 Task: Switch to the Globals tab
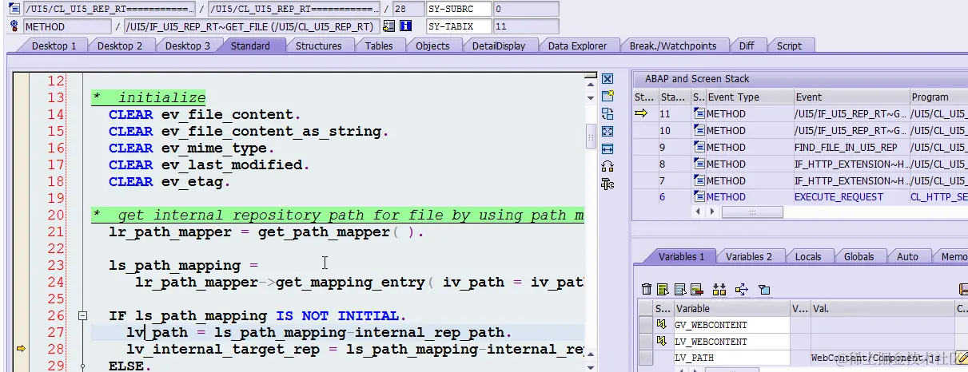coord(859,256)
